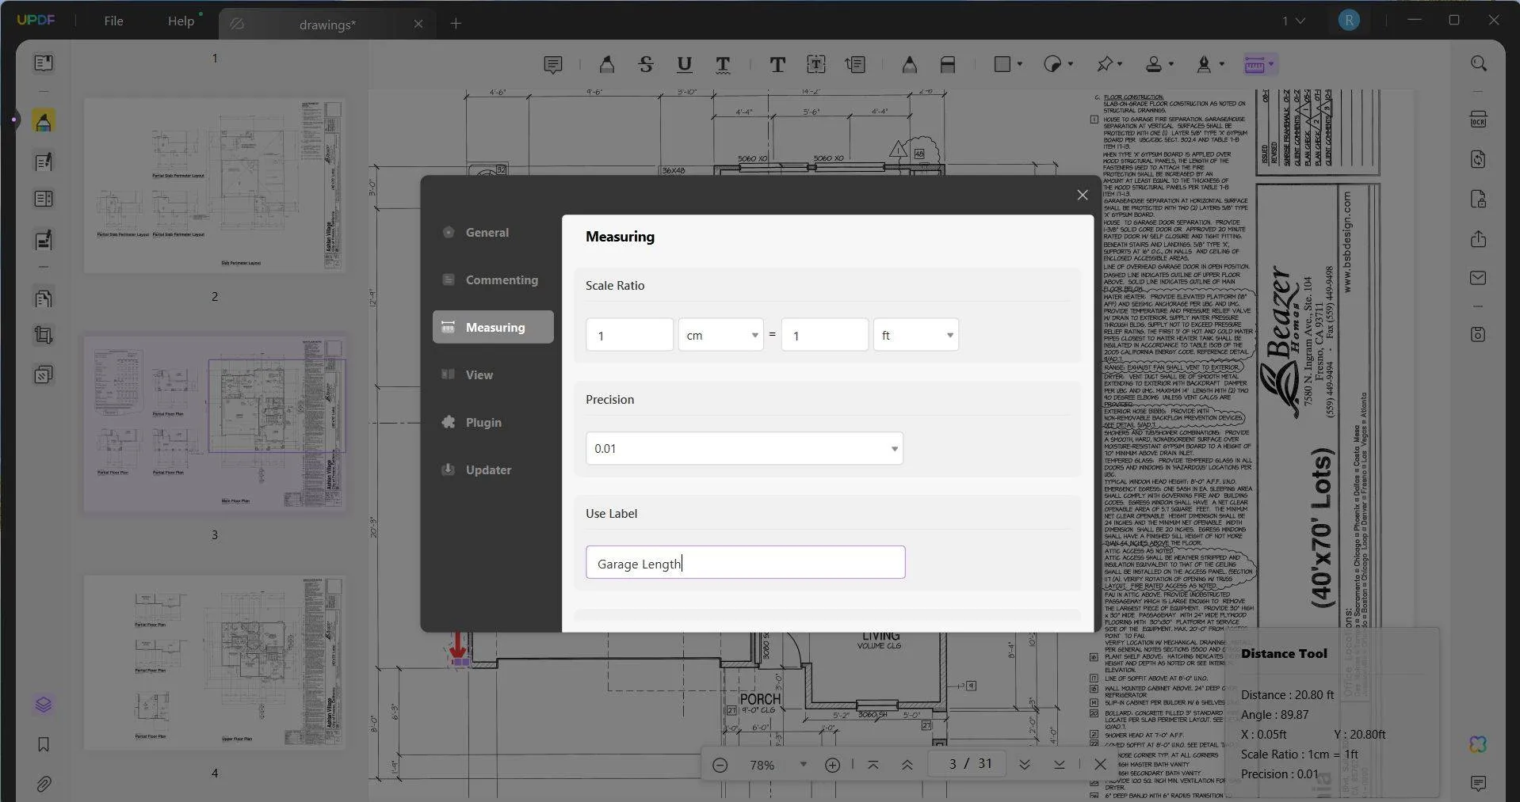Open the user account avatar

pos(1349,21)
